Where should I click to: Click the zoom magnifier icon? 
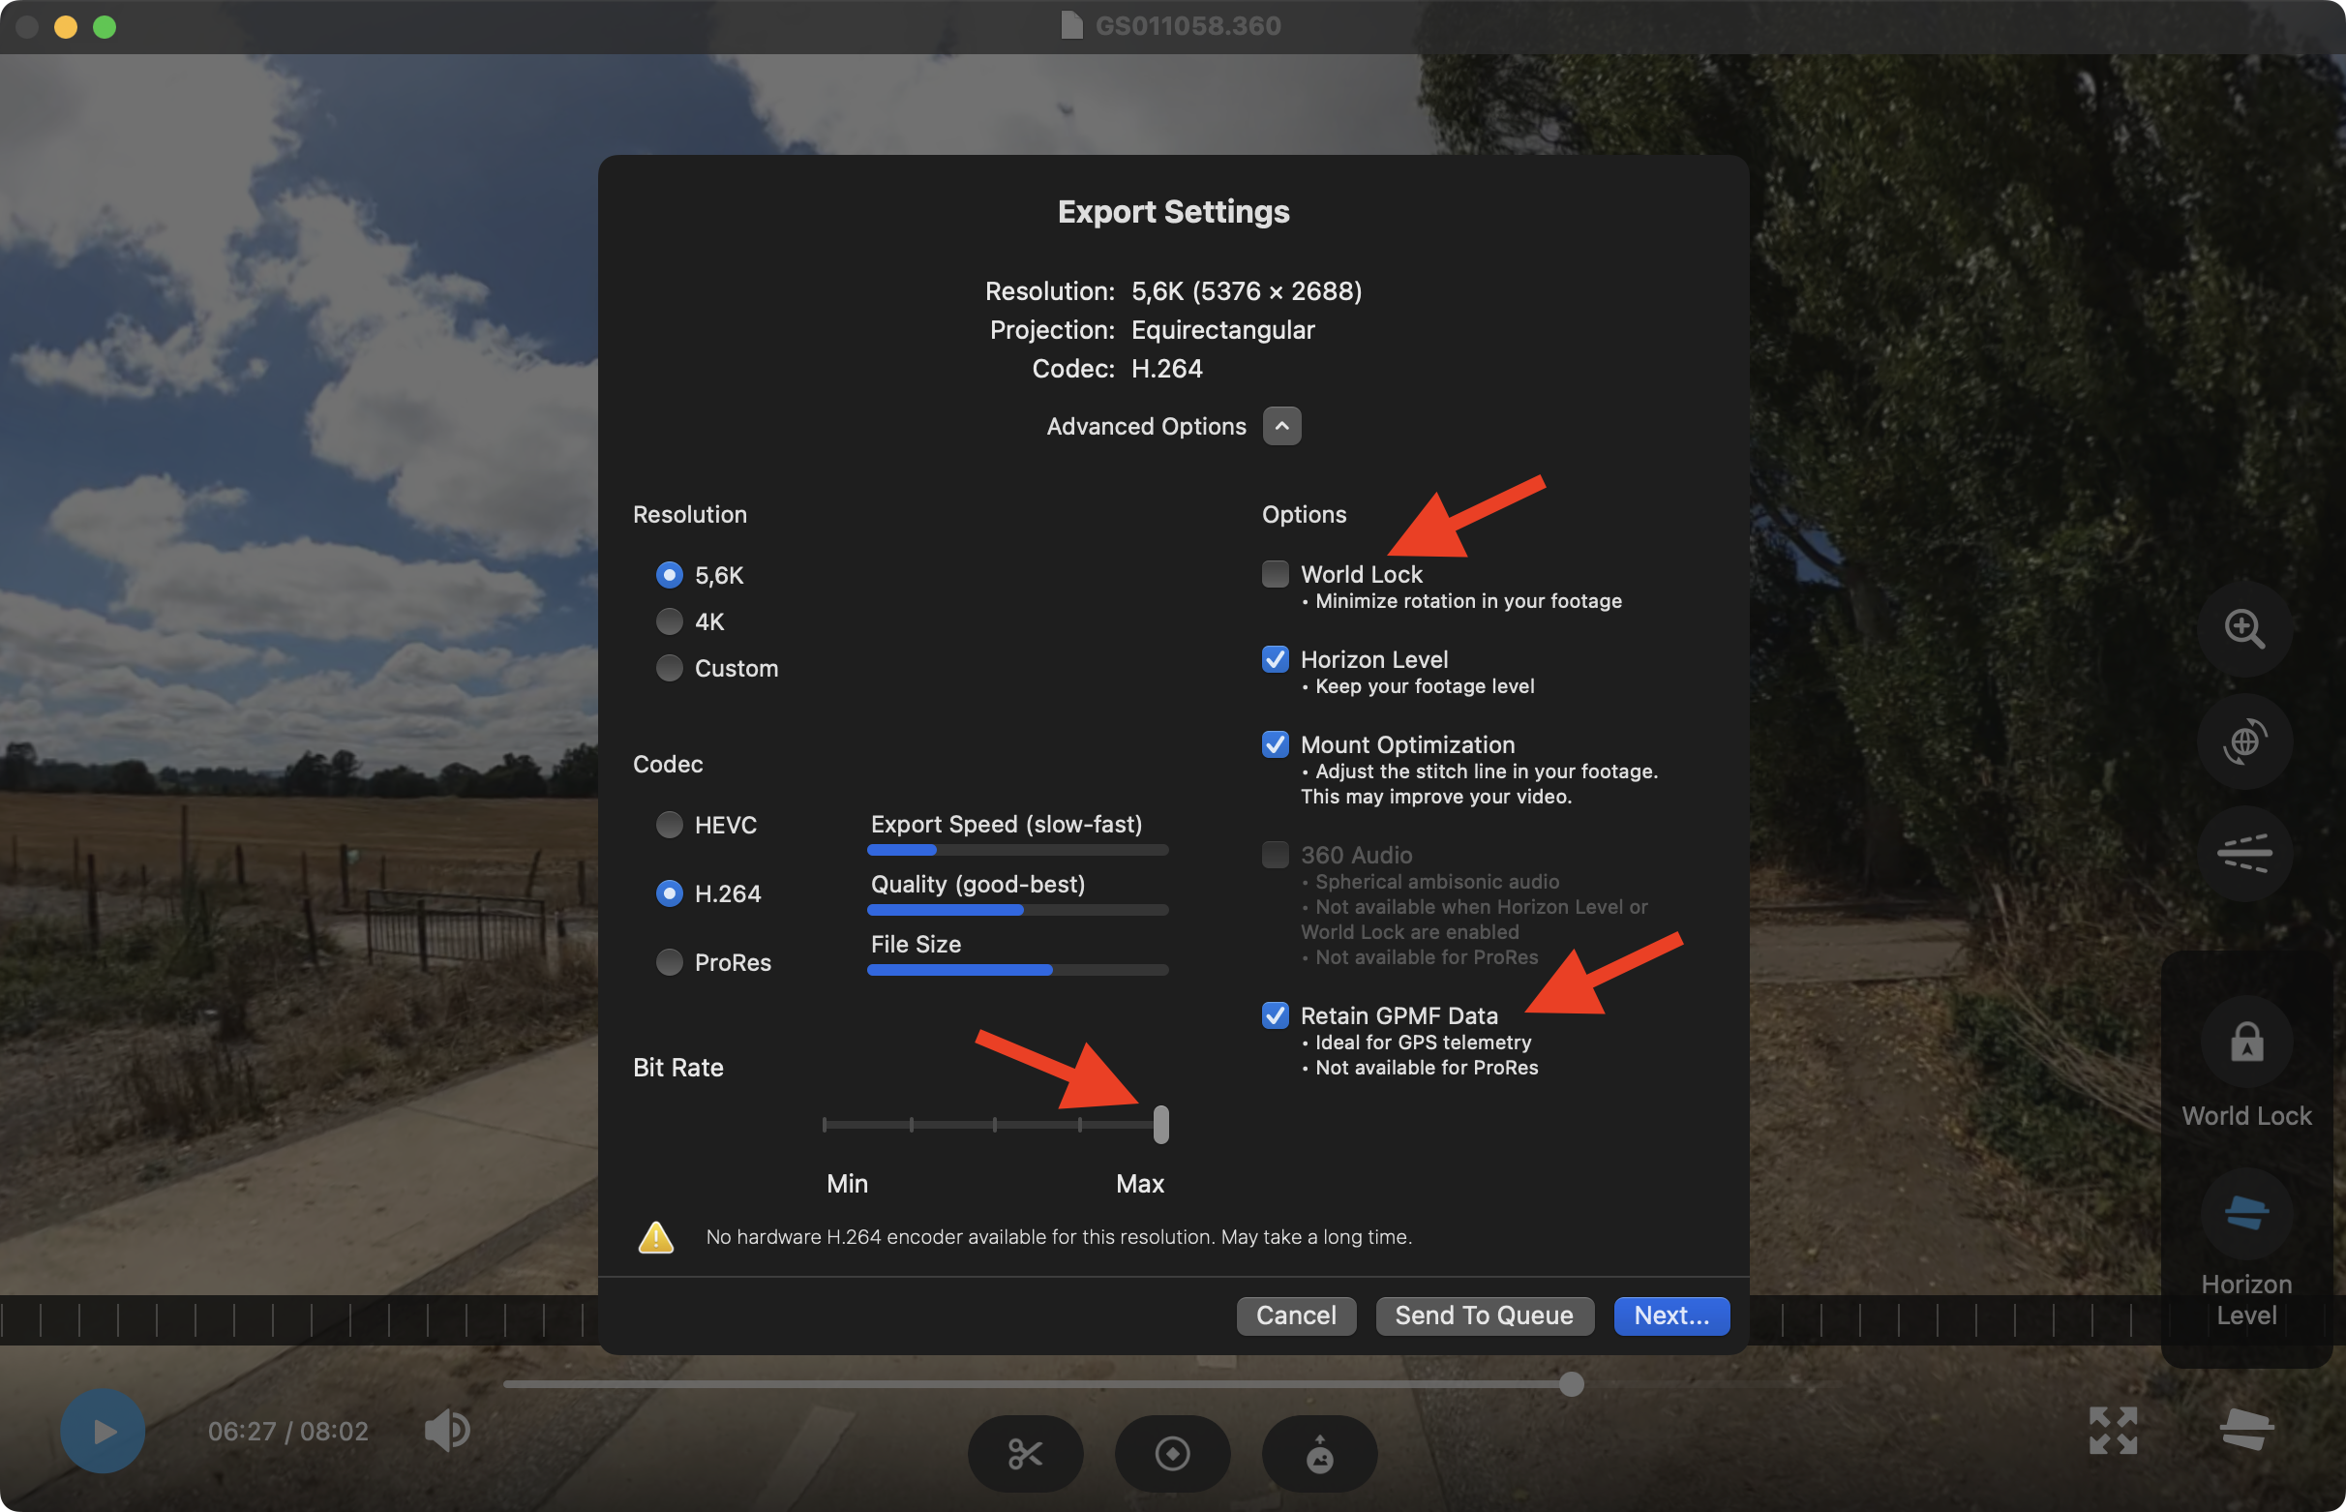point(2244,628)
